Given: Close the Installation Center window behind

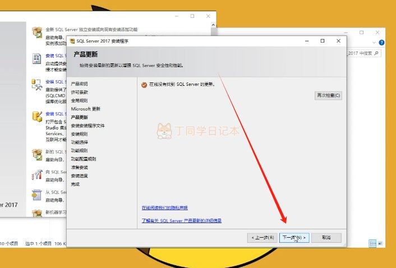Looking at the screenshot, I should (208, 16).
